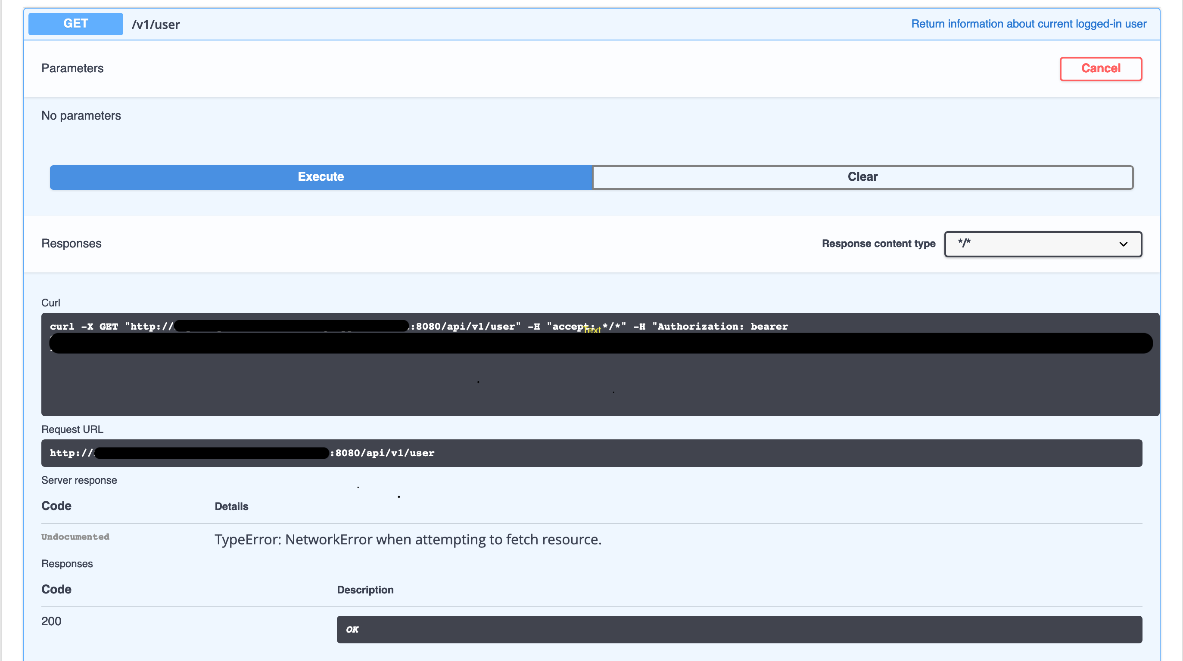Click the dropdown chevron on response content type
Viewport: 1183px width, 661px height.
pos(1124,244)
